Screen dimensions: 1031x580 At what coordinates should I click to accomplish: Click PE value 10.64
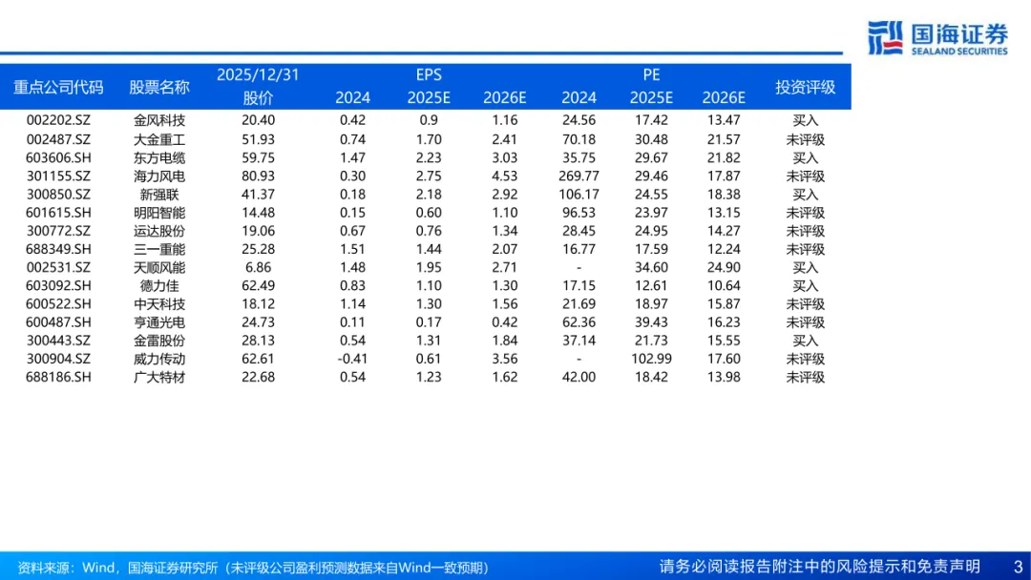coord(724,286)
